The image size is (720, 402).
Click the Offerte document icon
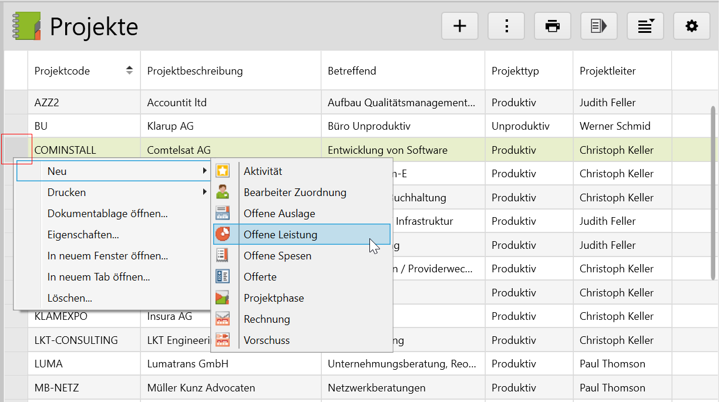tap(223, 276)
